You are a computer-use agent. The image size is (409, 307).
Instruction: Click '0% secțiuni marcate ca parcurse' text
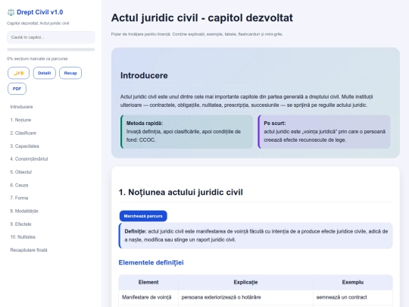click(37, 58)
